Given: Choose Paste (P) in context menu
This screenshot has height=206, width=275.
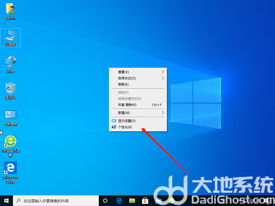Looking at the screenshot, I should click(x=138, y=92).
